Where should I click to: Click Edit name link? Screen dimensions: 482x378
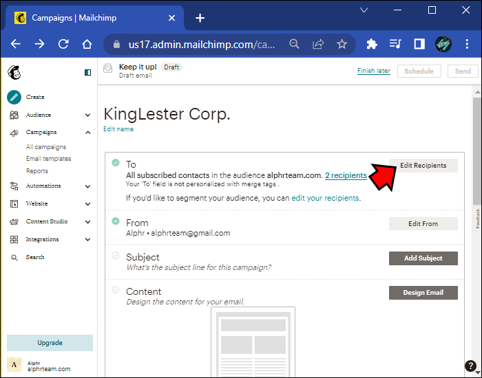pyautogui.click(x=118, y=129)
